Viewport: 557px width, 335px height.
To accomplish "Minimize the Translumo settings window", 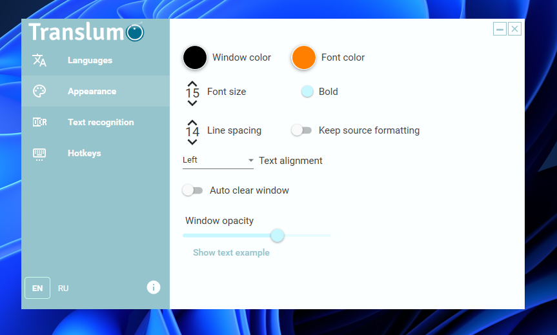I will pos(500,29).
